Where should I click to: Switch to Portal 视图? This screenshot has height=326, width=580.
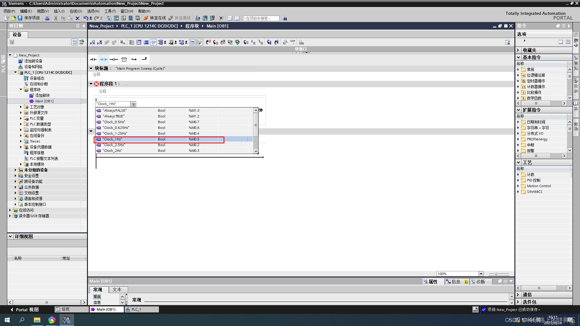(24, 310)
